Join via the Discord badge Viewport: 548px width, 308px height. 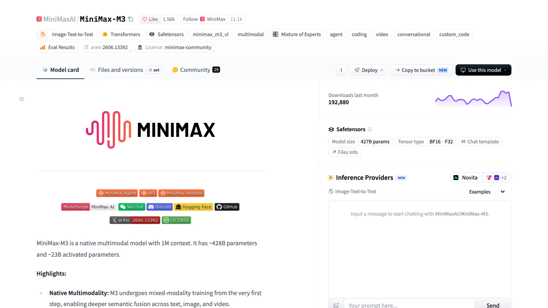[x=160, y=207]
